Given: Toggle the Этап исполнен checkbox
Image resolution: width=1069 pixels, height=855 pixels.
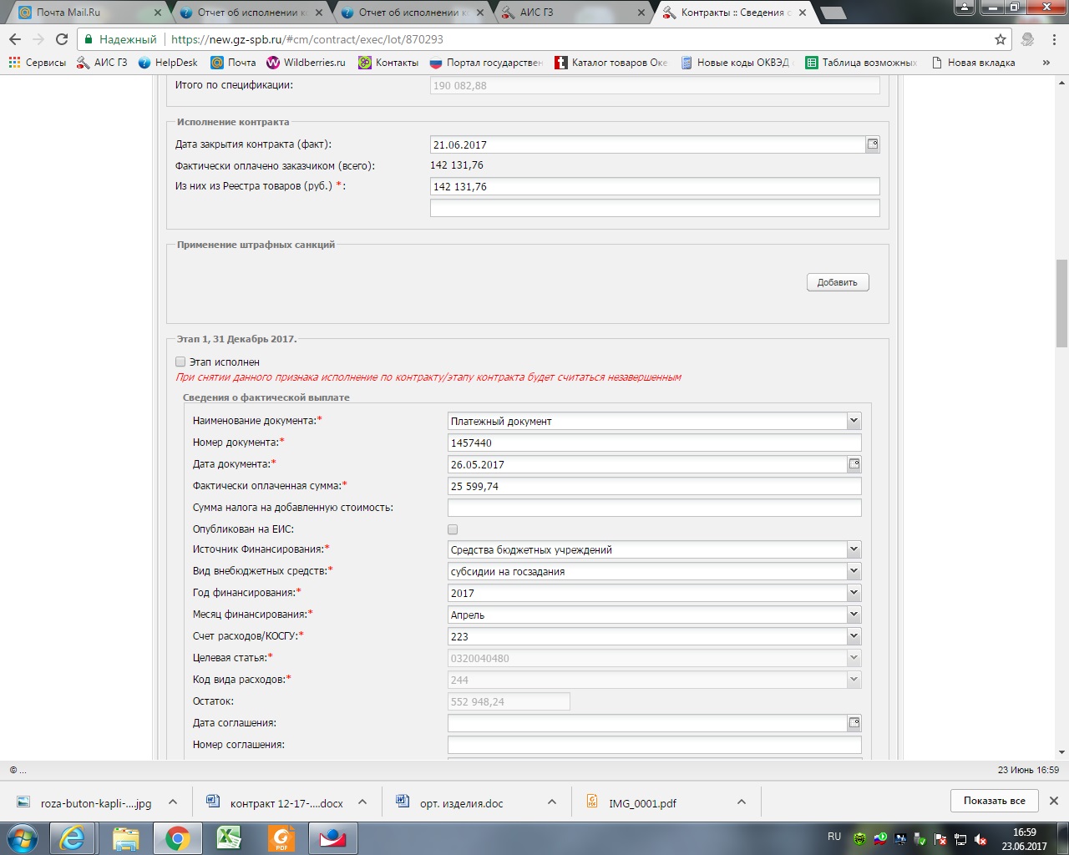Looking at the screenshot, I should point(180,362).
